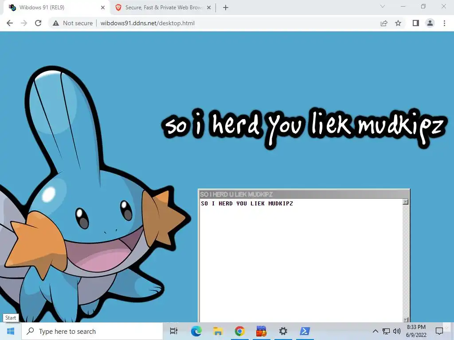Bookmark this page with star icon

click(398, 23)
